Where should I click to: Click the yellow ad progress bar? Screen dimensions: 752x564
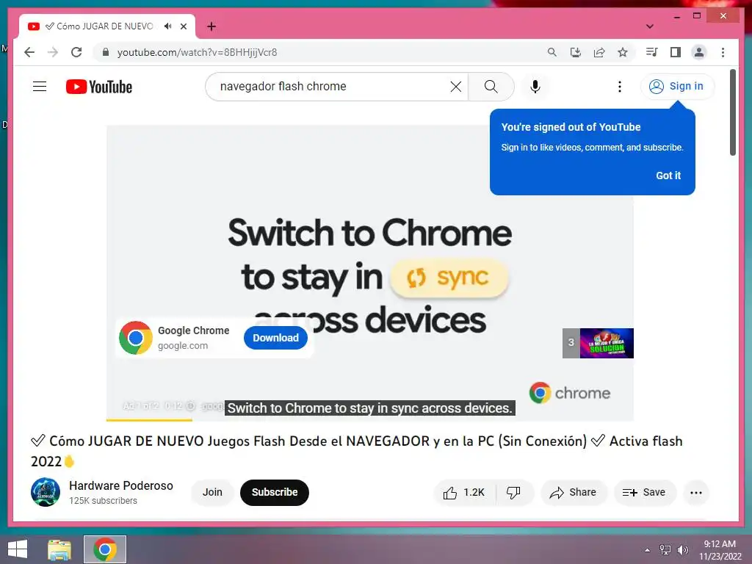tap(149, 419)
